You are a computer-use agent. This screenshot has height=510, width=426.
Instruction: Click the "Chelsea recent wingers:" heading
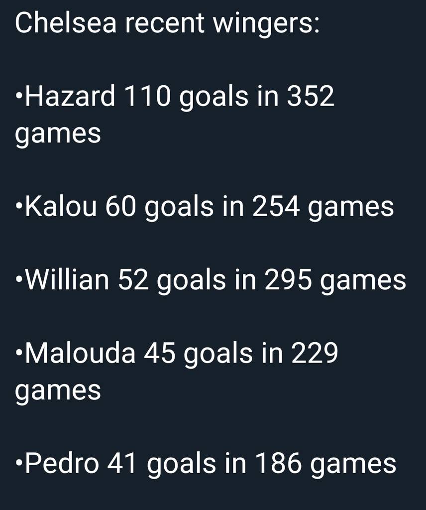click(x=167, y=23)
